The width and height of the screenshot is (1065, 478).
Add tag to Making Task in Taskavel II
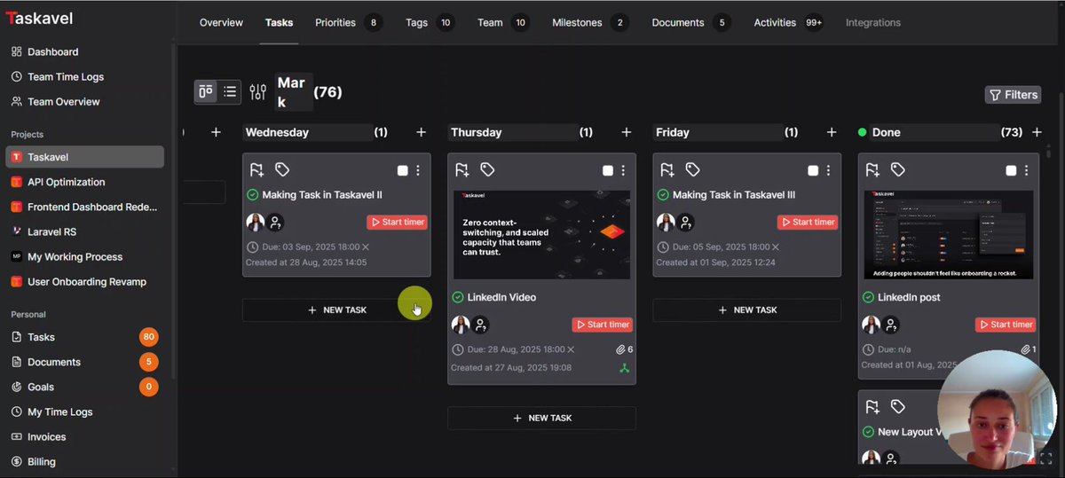coord(282,169)
